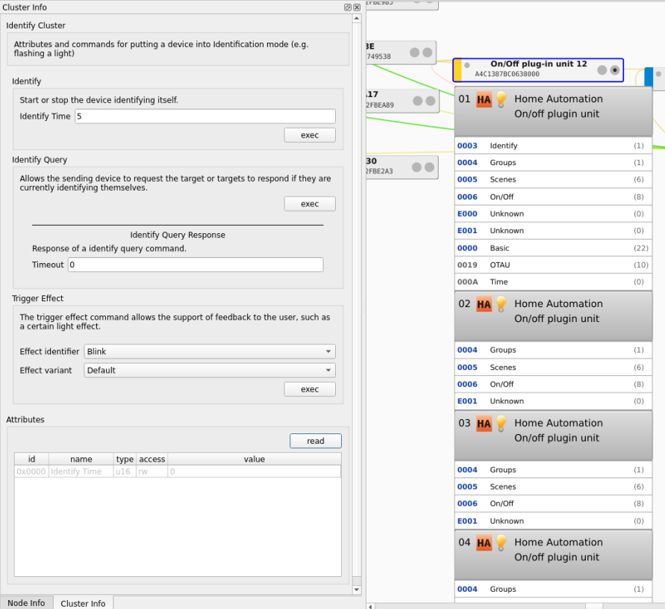Select On/Off cluster 0006 in endpoint 01

point(553,197)
